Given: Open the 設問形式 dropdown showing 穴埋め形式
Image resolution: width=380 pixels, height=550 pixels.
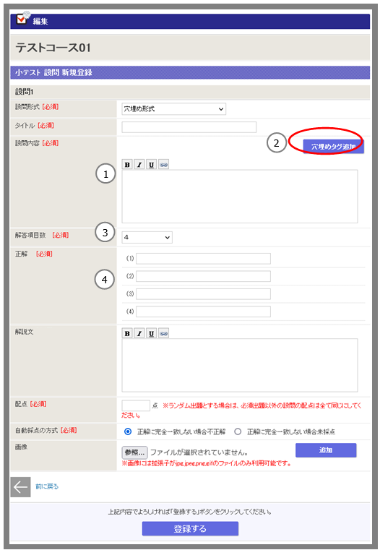Looking at the screenshot, I should [x=174, y=108].
